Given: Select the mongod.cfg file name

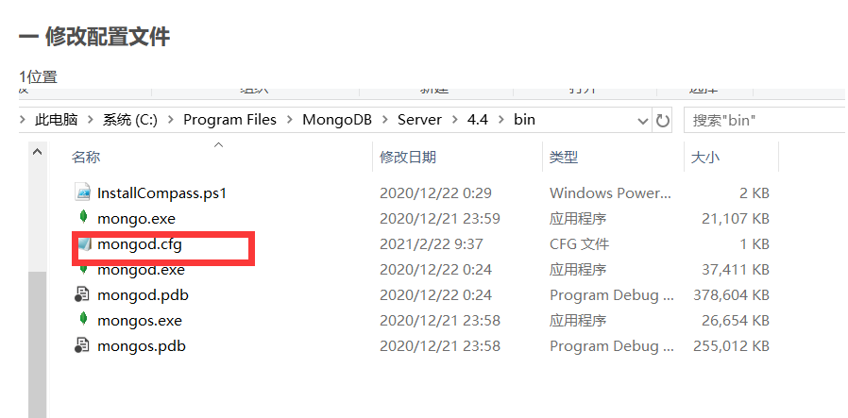Looking at the screenshot, I should [x=140, y=244].
